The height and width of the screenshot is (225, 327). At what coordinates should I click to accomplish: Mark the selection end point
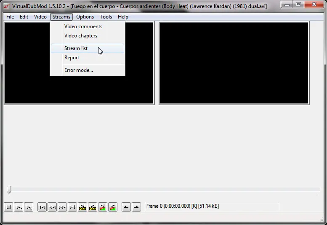coord(136,207)
